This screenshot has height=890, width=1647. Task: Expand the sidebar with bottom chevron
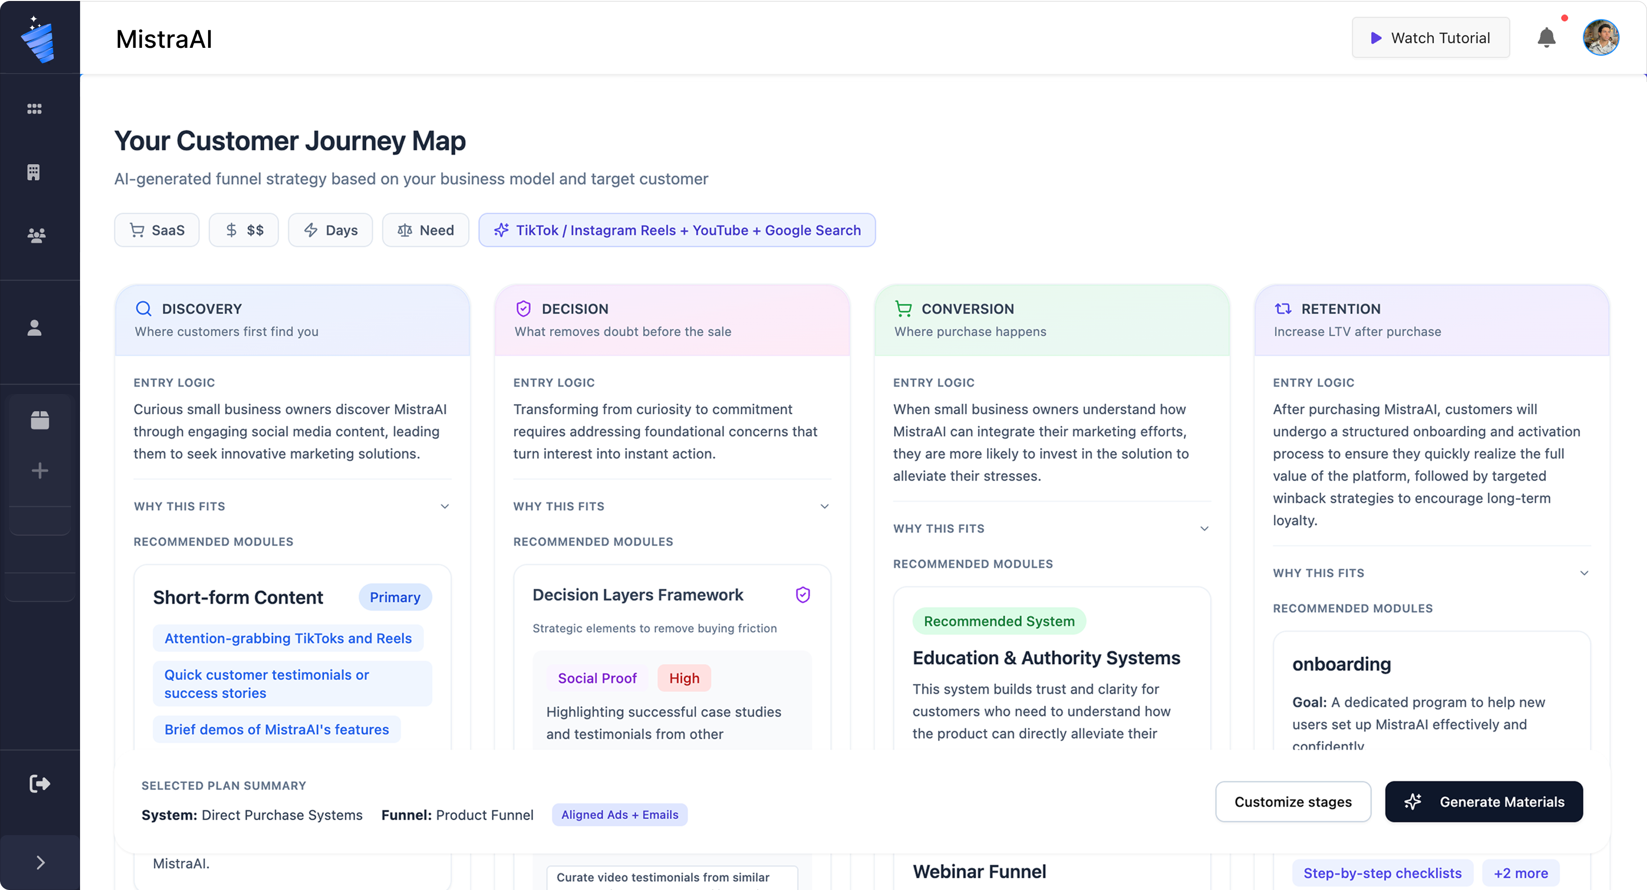[40, 863]
